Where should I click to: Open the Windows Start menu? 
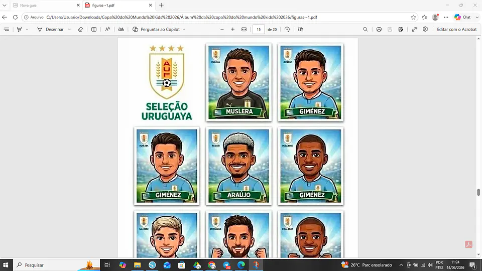(6, 265)
